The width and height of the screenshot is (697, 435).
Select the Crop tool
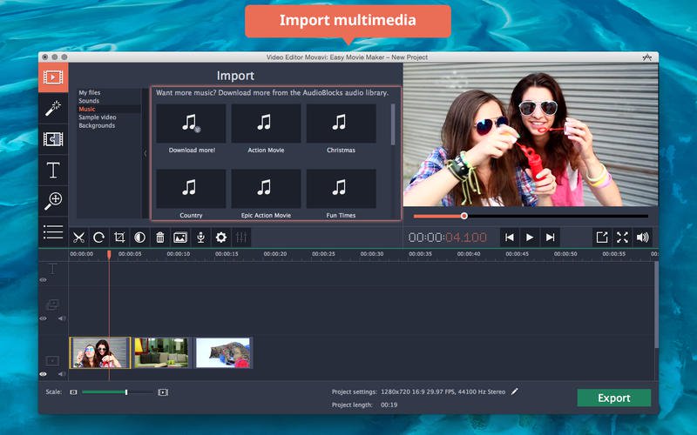pos(119,237)
